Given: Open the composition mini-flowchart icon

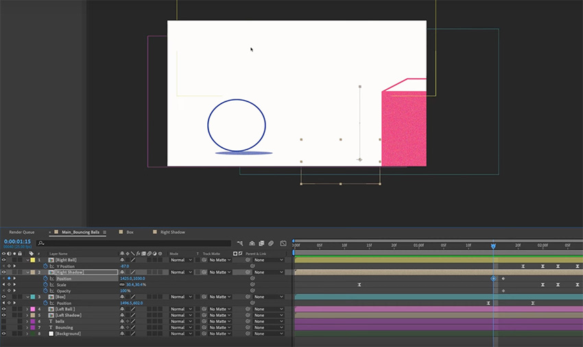Looking at the screenshot, I should tap(240, 243).
